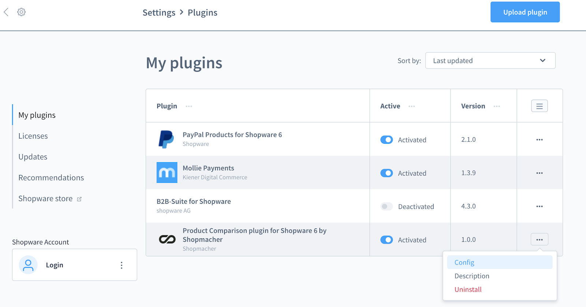Open Licenses sidebar item

click(x=33, y=136)
